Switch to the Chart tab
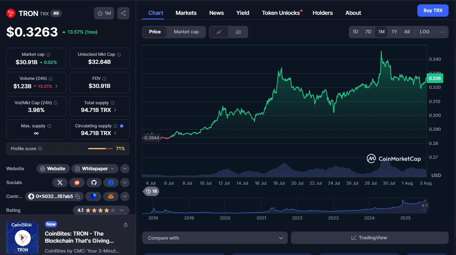Image resolution: width=456 pixels, height=255 pixels. (156, 13)
